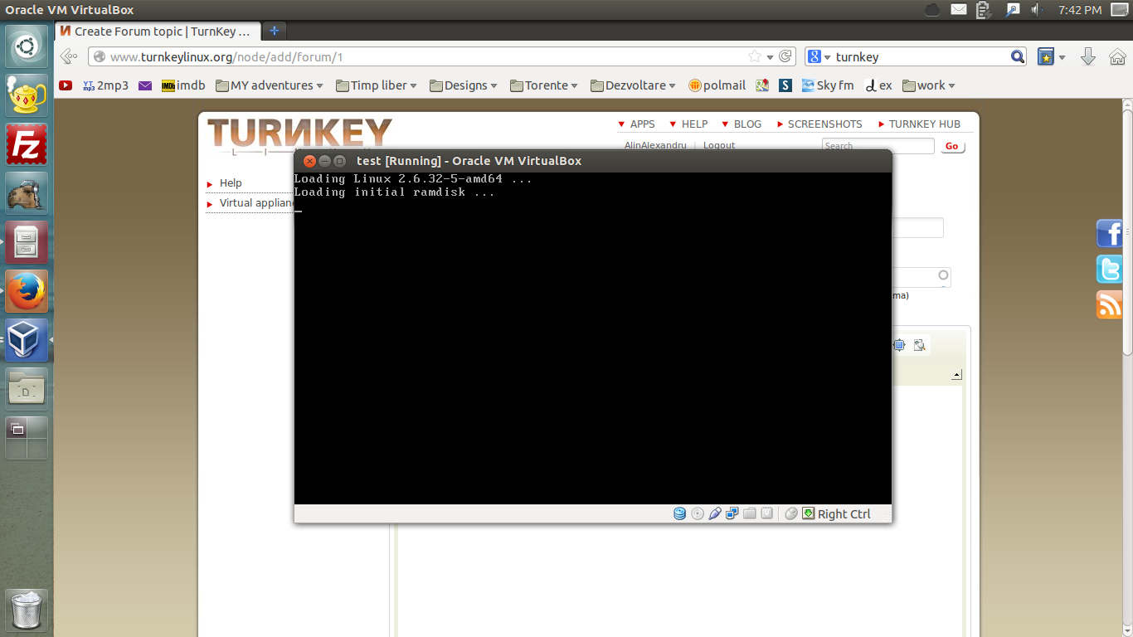Click the Go search button
1133x637 pixels.
pyautogui.click(x=951, y=146)
